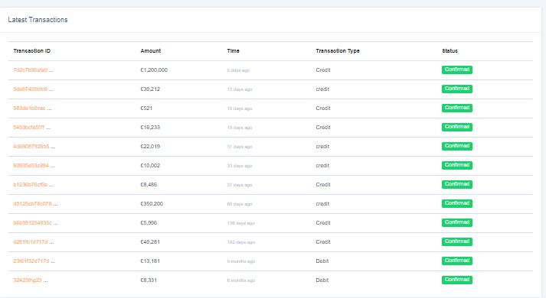Click Confirmed badge in €521 row
Image resolution: width=546 pixels, height=298 pixels.
[x=457, y=108]
